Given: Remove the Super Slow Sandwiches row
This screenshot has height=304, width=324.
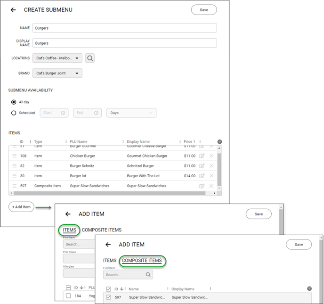Looking at the screenshot, I should 211,186.
